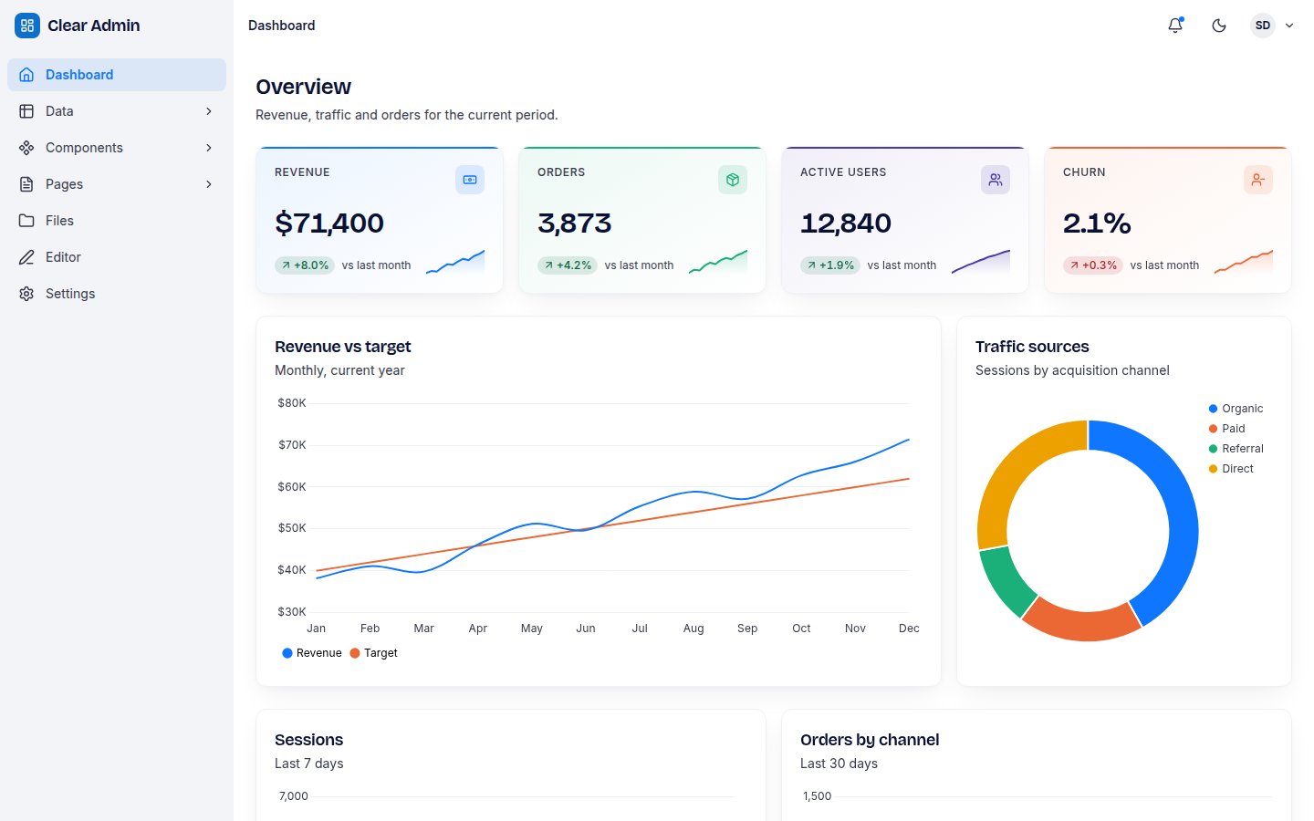Click the +4.2% orders change badge
This screenshot has width=1314, height=821.
(x=568, y=265)
